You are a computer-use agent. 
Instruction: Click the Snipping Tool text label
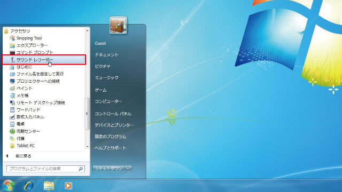click(29, 38)
